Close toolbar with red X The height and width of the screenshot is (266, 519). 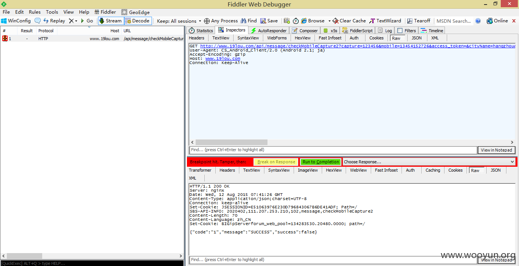[x=514, y=21]
